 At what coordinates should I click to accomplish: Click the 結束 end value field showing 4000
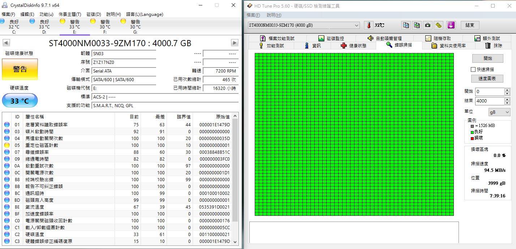pos(490,101)
